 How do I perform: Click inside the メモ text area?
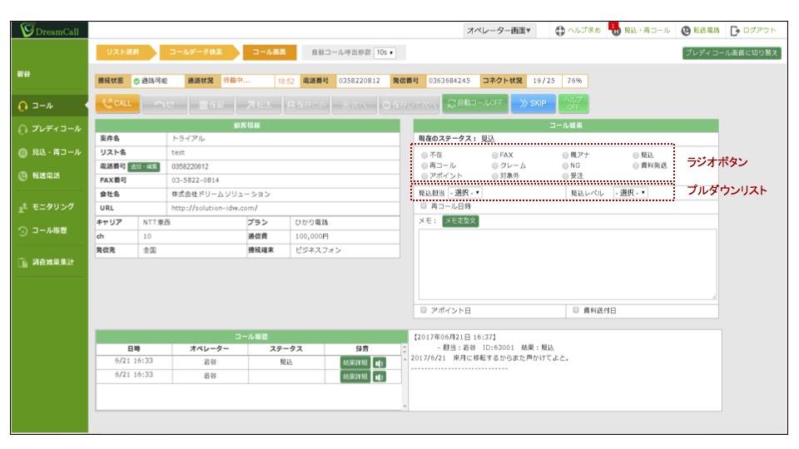click(x=566, y=264)
